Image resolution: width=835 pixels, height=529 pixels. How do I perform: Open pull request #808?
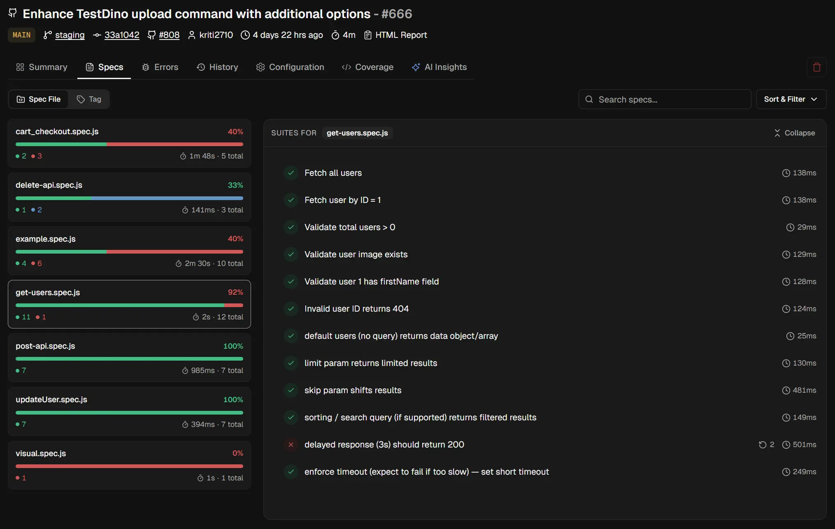pyautogui.click(x=169, y=35)
